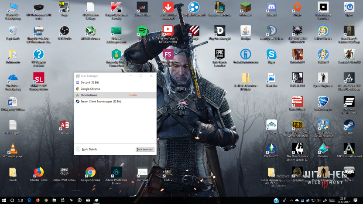The image size is (363, 204).
Task: Select Google Chrome process in Task-Manager
Action: click(115, 89)
